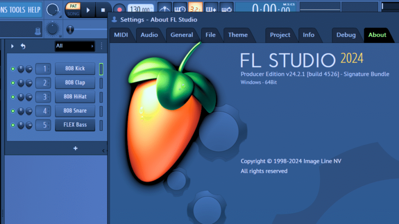Switch to the File settings tab

210,35
